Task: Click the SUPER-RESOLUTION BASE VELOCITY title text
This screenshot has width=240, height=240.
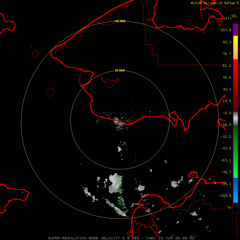Action: click(84, 238)
